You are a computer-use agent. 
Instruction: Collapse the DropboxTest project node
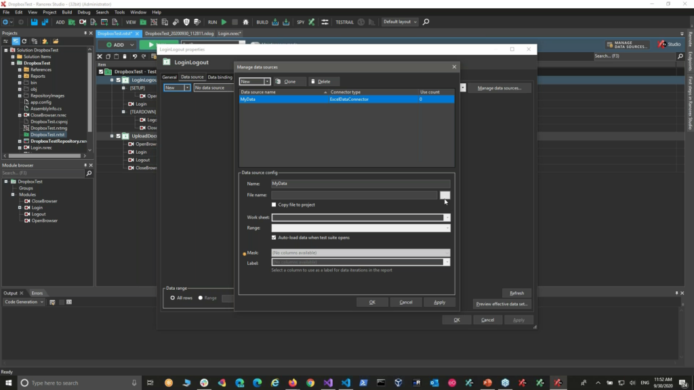(13, 63)
